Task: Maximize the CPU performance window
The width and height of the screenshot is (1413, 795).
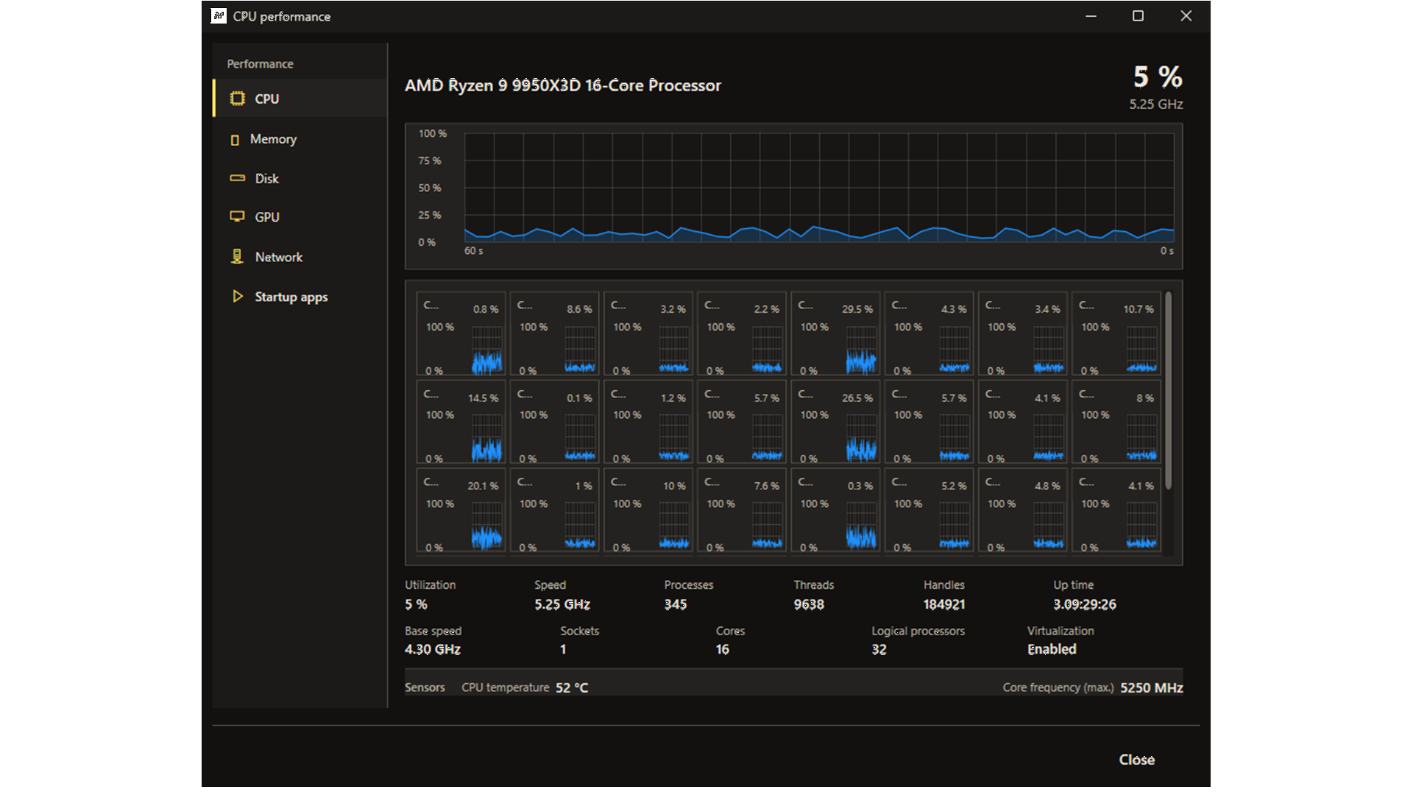Action: tap(1138, 15)
